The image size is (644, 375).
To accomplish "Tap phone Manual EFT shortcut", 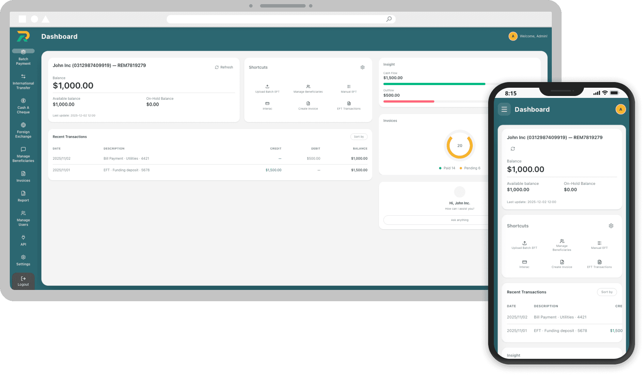I will pos(599,245).
